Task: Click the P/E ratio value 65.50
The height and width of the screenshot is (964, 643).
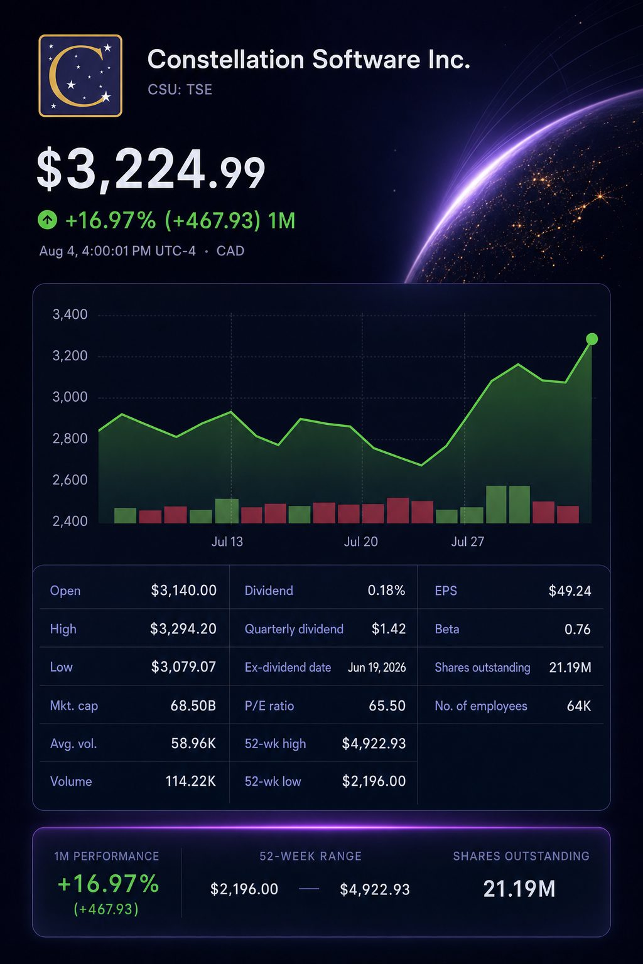Action: (387, 706)
